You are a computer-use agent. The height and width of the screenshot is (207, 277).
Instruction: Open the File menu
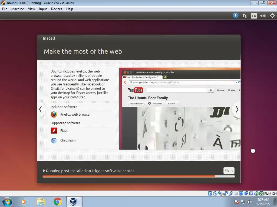pyautogui.click(x=5, y=9)
